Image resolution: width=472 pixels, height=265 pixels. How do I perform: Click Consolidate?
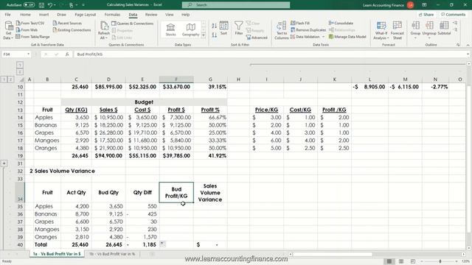(x=341, y=23)
